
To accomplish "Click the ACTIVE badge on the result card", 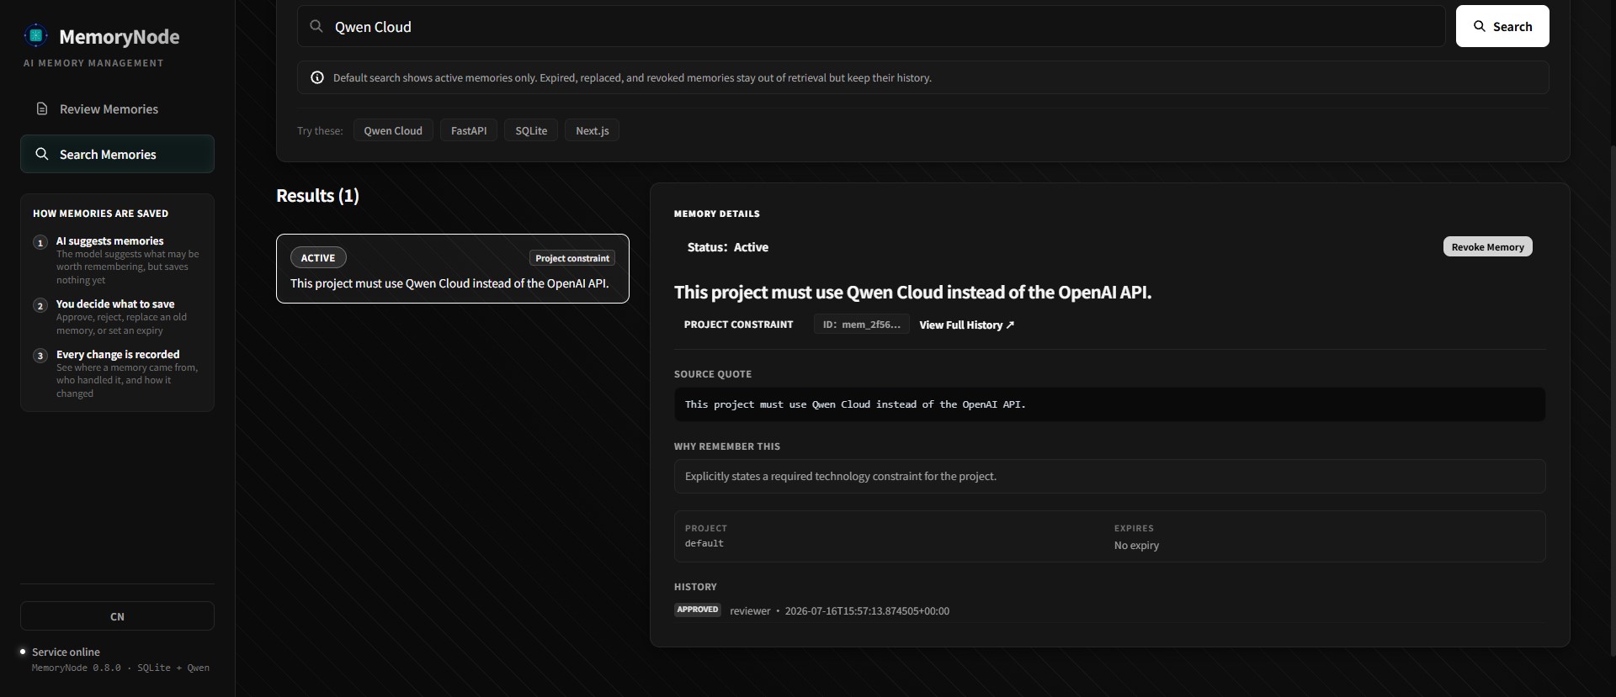I will pos(318,258).
